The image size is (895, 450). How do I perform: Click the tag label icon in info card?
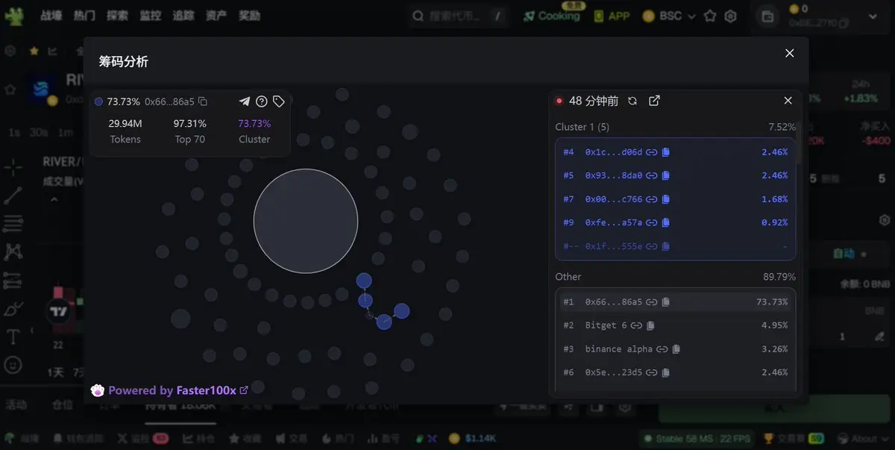[x=279, y=101]
